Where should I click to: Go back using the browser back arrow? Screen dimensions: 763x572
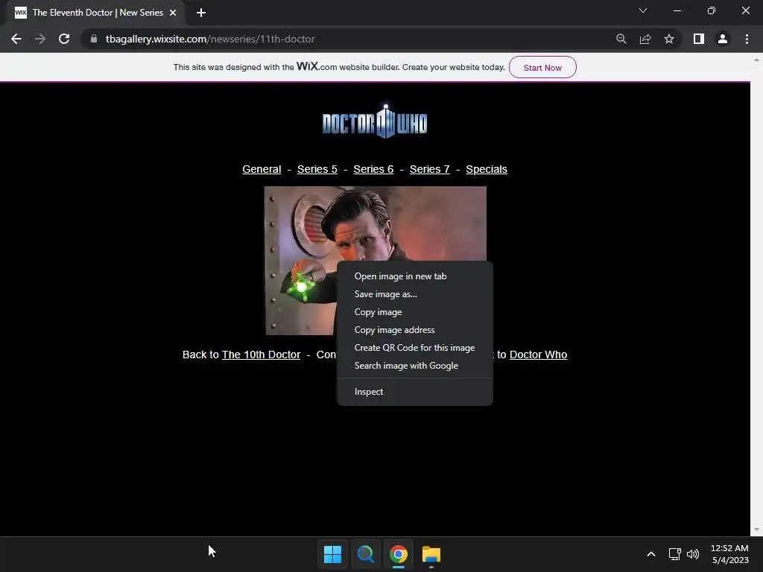16,39
